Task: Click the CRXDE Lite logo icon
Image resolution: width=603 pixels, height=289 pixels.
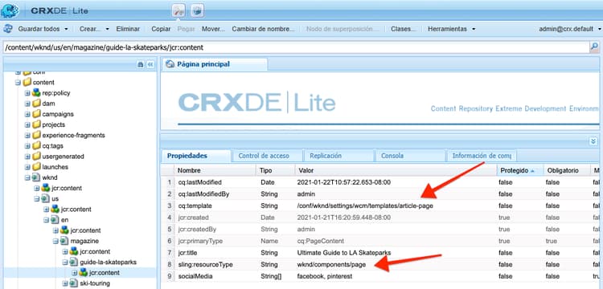Action: coord(10,10)
